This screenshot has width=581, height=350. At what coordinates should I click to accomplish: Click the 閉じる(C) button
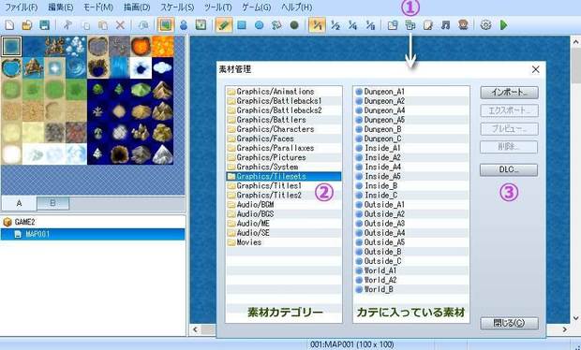[x=509, y=323]
